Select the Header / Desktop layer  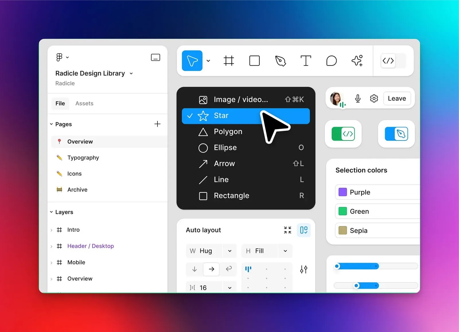[90, 246]
